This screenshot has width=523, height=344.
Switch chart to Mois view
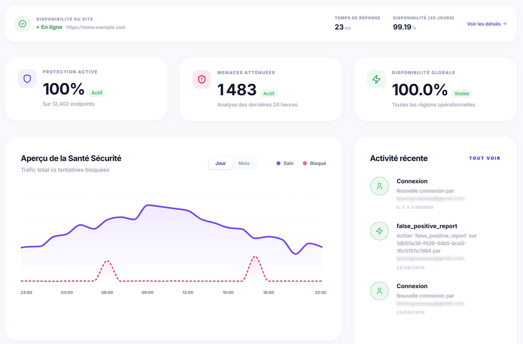tap(244, 163)
